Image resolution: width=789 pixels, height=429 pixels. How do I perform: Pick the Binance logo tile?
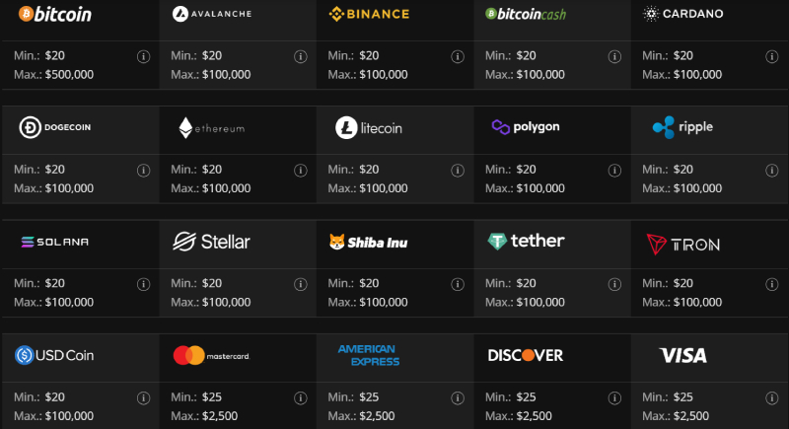[x=369, y=14]
